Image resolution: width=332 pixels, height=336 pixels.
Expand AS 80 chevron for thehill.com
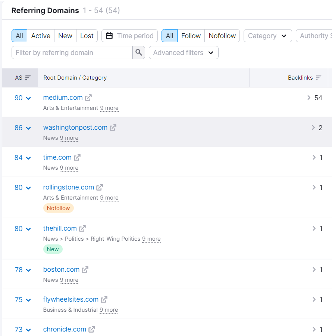pos(28,229)
